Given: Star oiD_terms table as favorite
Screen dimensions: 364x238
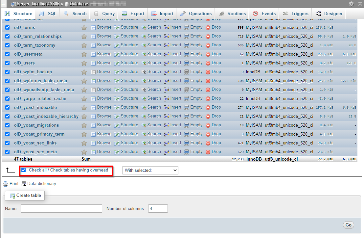Looking at the screenshot, I should pos(84,28).
